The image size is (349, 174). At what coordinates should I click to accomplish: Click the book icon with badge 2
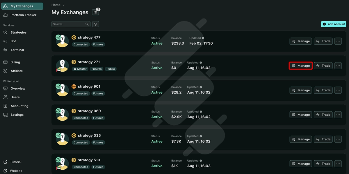pyautogui.click(x=95, y=12)
